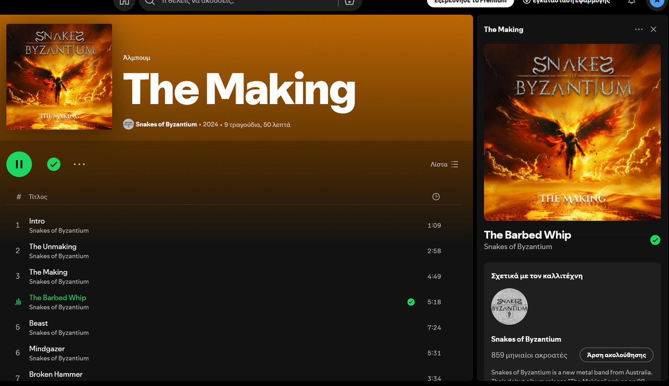Click The Barbed Whip title in side panel

(x=527, y=235)
